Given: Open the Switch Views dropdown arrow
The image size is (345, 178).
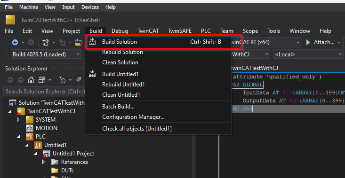Looking at the screenshot, I should 50,80.
